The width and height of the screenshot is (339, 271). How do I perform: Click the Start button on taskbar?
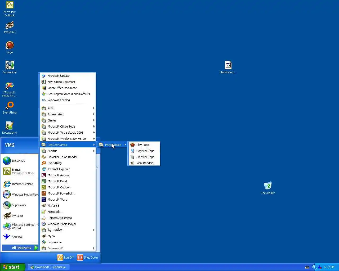click(13, 267)
